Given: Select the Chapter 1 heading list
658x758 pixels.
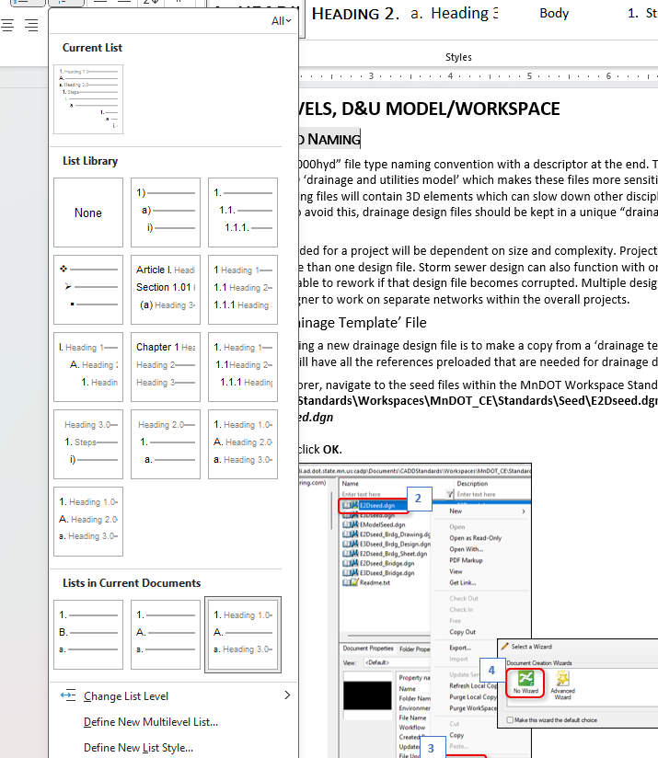Looking at the screenshot, I should click(166, 367).
